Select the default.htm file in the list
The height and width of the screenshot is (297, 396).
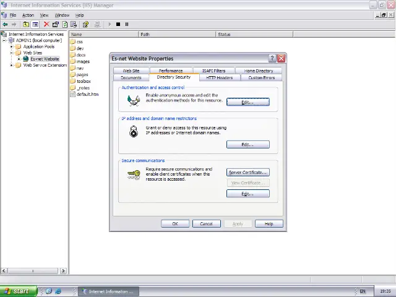pyautogui.click(x=84, y=94)
